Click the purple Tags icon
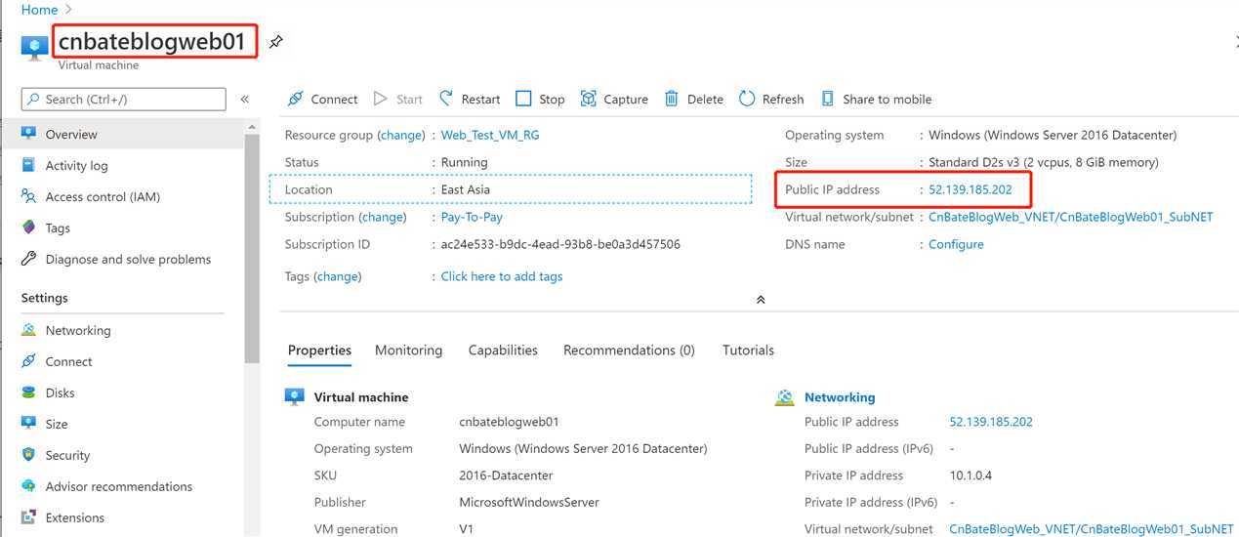1239x537 pixels. tap(28, 227)
